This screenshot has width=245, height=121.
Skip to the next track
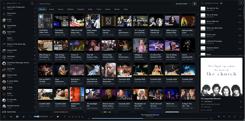24,117
